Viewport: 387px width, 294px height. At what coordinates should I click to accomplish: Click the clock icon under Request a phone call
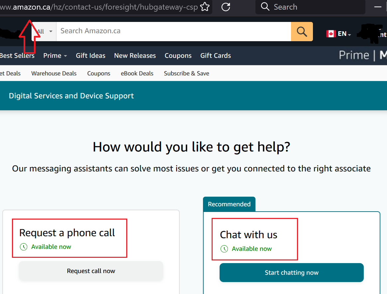click(x=23, y=247)
